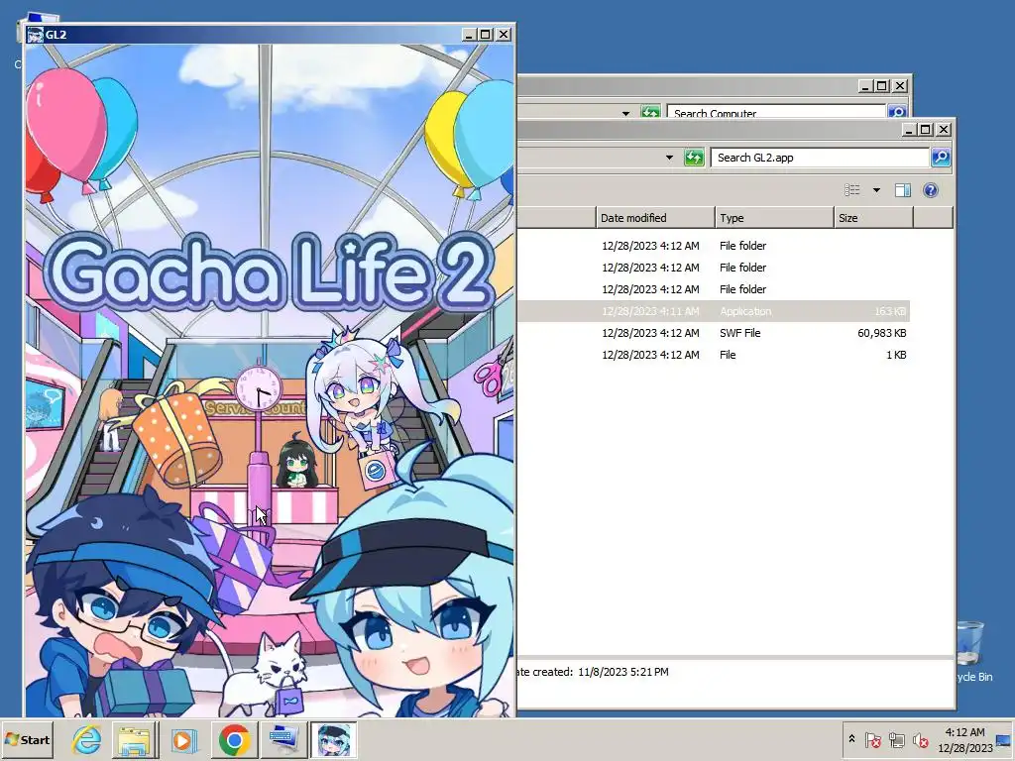This screenshot has width=1015, height=761.
Task: Select the first File folder row
Action: point(714,246)
